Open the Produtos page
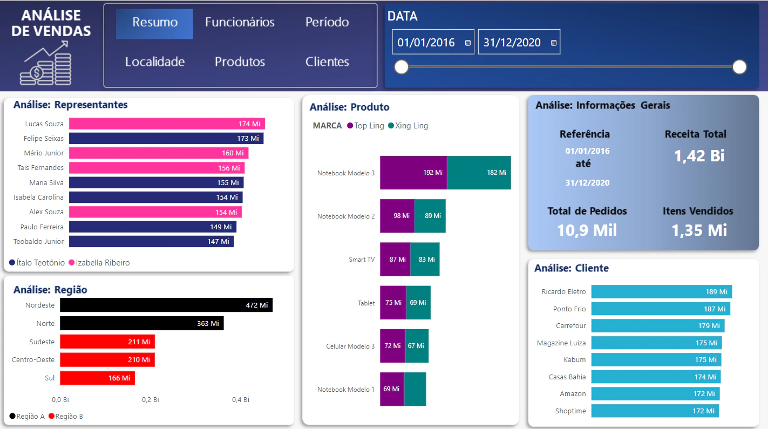 point(240,62)
